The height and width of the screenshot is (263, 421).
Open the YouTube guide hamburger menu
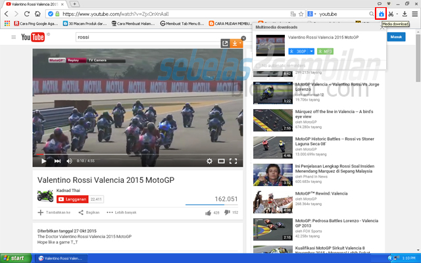pos(14,37)
